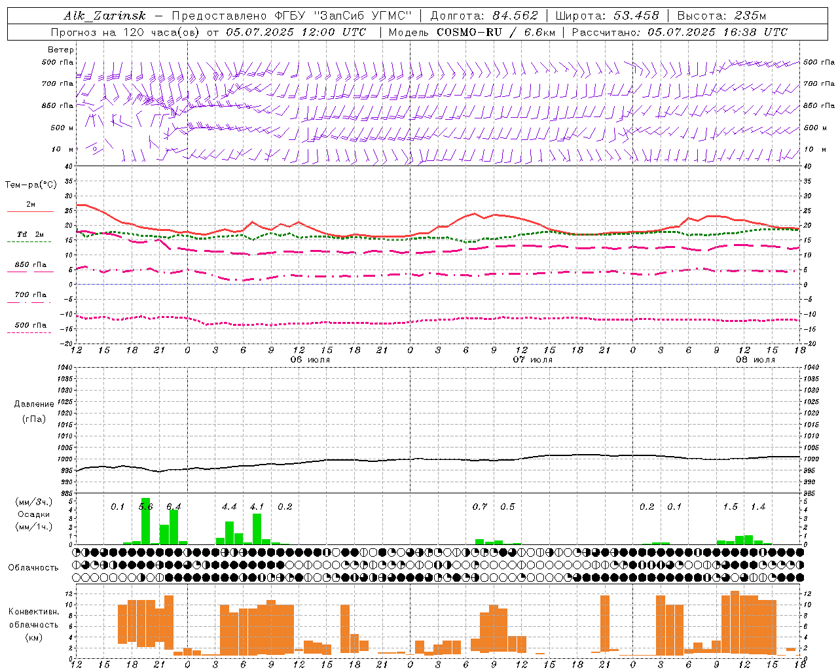This screenshot has width=838, height=670.
Task: Click the station name Alk_Zarinsk in header
Action: tap(105, 16)
